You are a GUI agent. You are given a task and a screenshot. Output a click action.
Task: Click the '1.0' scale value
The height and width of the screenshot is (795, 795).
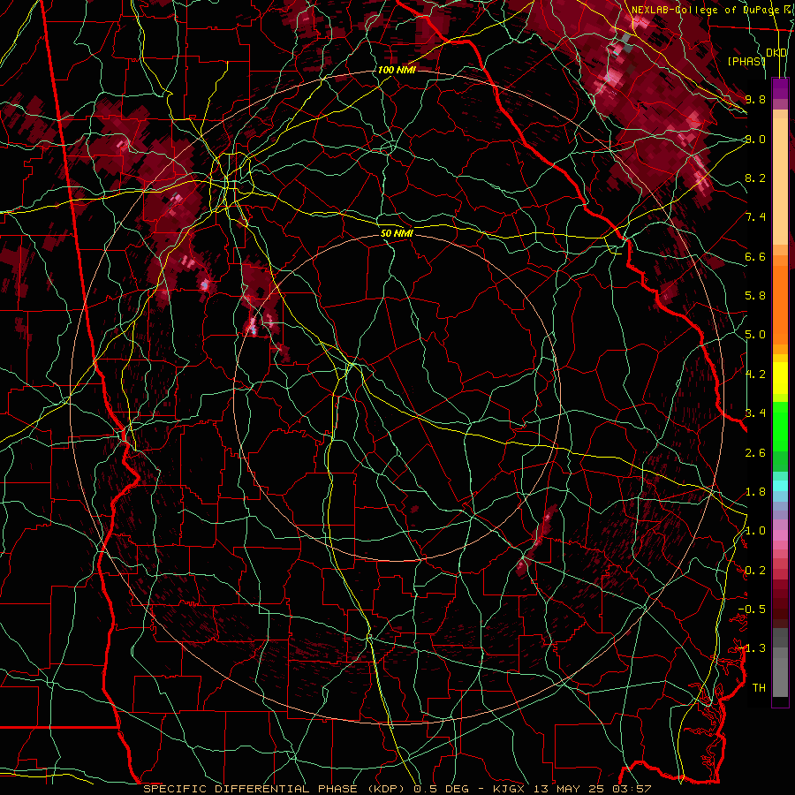pyautogui.click(x=755, y=531)
